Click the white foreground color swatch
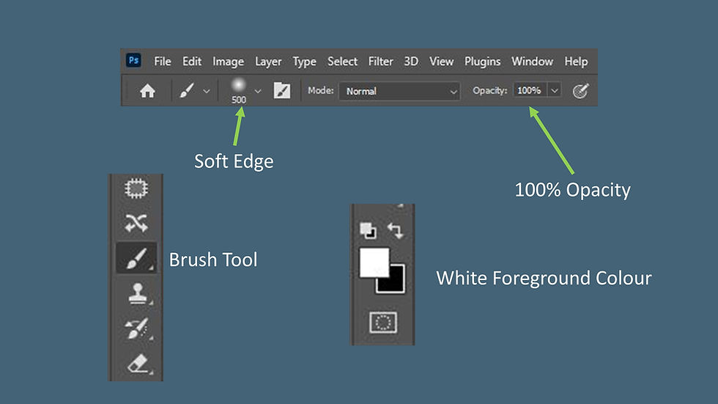718x404 pixels. (x=374, y=262)
